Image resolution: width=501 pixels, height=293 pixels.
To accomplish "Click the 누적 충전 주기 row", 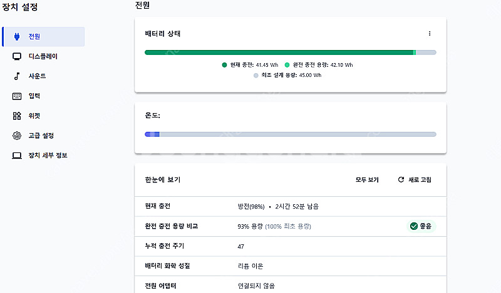I will coord(290,246).
